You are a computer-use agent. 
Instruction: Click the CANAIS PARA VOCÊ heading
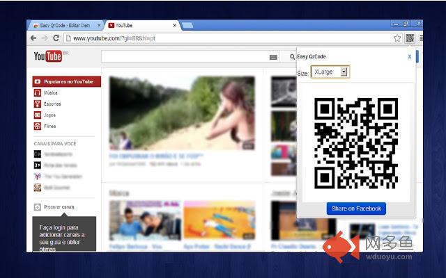click(x=55, y=144)
